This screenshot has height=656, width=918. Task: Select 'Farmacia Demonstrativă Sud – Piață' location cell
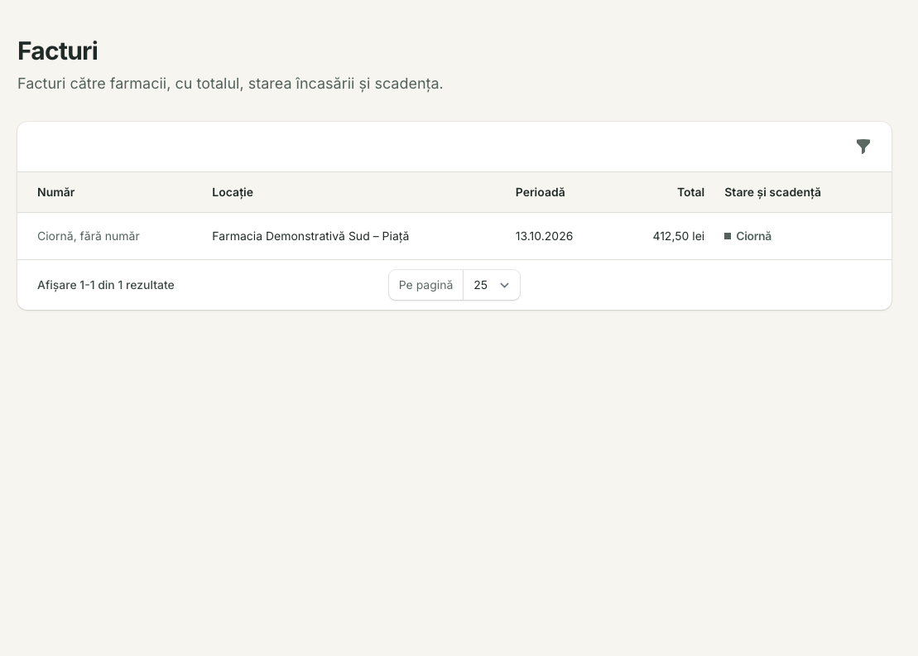[x=310, y=236]
